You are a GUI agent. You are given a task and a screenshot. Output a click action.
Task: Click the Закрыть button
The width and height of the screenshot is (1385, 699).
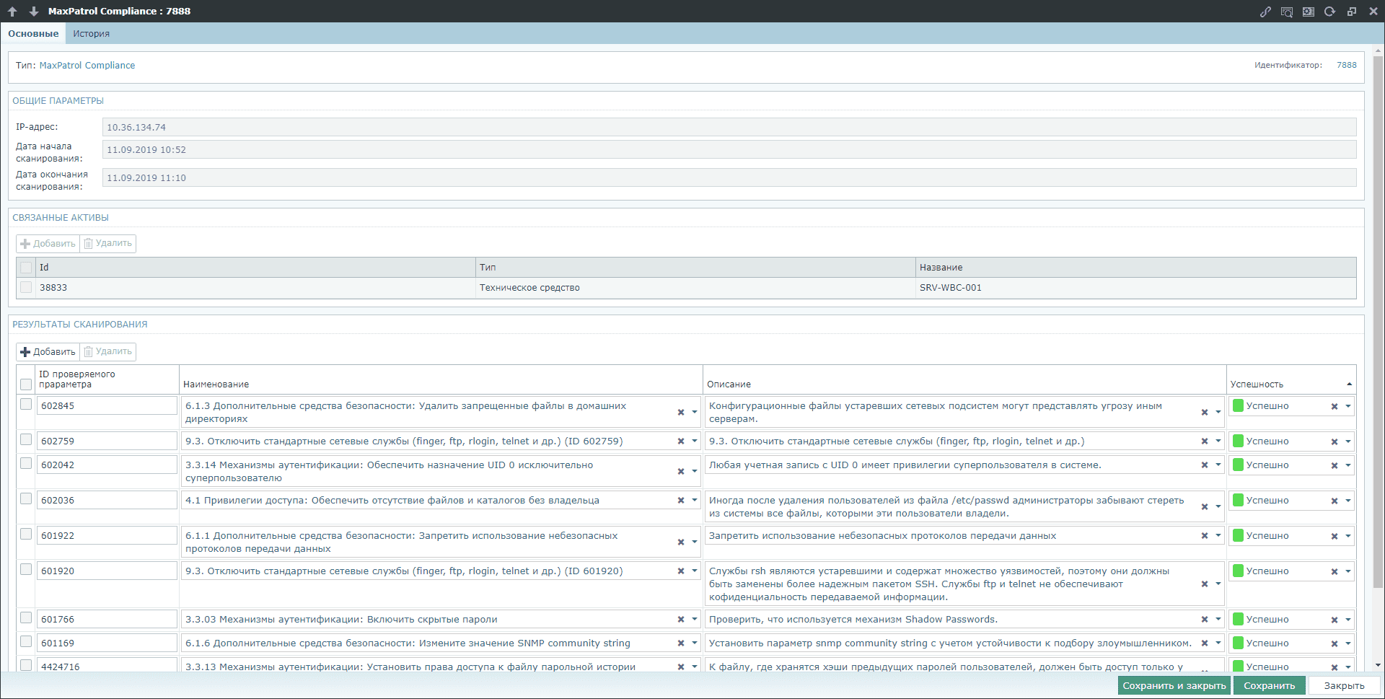point(1344,686)
